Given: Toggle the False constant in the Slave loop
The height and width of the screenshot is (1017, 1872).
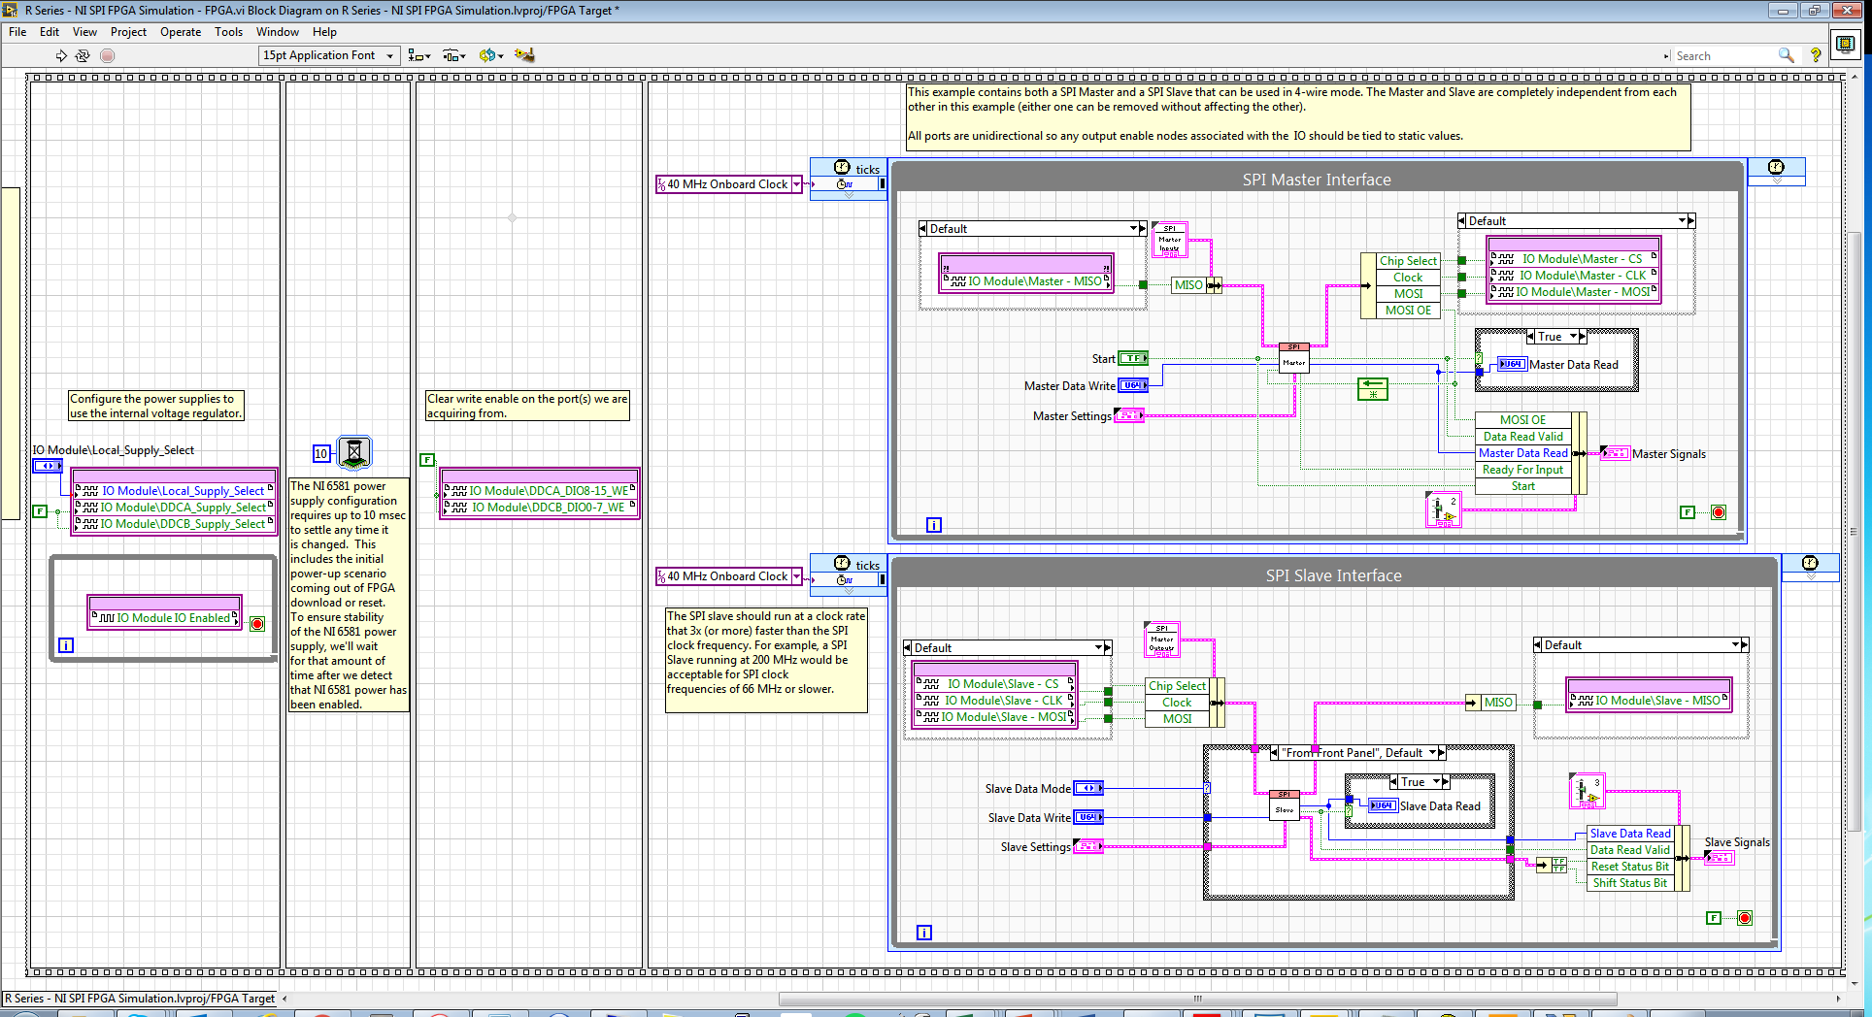Looking at the screenshot, I should pyautogui.click(x=1714, y=917).
